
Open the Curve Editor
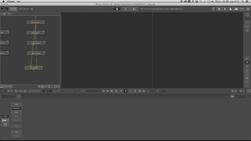(x=7, y=87)
